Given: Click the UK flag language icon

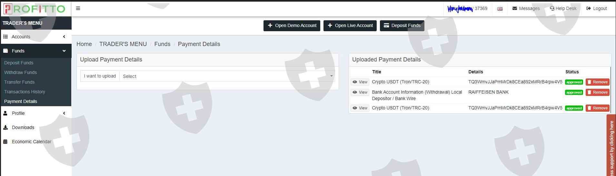Looking at the screenshot, I should coord(500,9).
